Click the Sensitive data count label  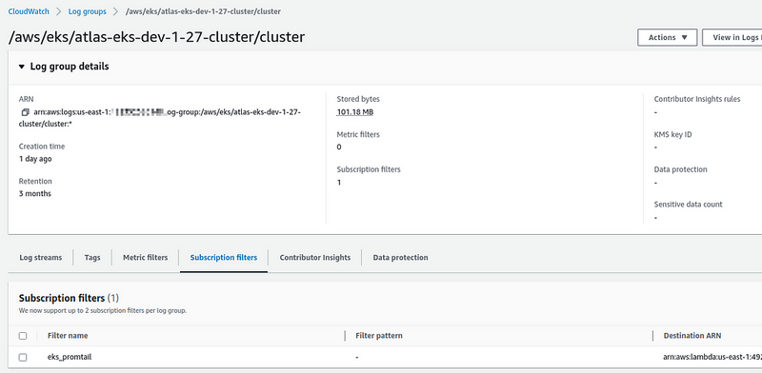(688, 205)
